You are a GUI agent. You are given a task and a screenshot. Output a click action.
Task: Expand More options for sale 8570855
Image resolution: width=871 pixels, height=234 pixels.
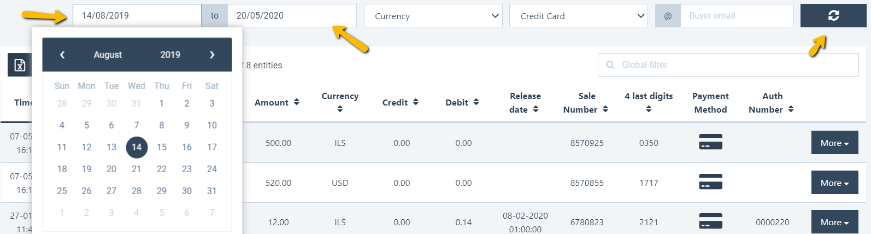pyautogui.click(x=834, y=183)
